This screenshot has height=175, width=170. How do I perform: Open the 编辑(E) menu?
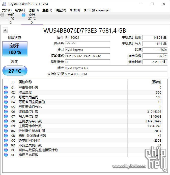[x=20, y=10]
